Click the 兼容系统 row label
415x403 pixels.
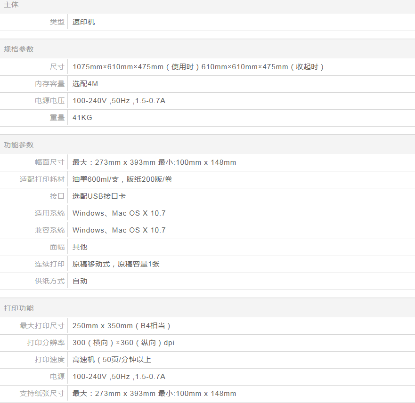point(49,230)
